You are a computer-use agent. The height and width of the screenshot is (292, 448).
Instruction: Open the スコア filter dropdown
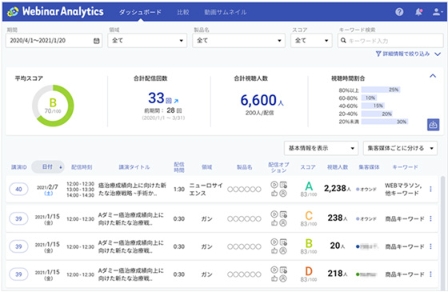311,41
